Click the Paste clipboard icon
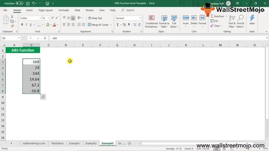 [x=6, y=18]
